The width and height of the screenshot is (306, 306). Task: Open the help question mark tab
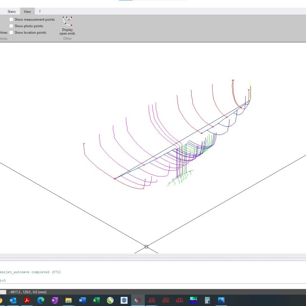point(40,11)
